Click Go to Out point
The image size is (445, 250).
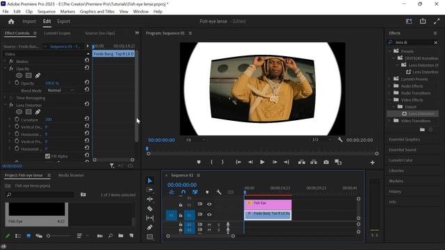[x=286, y=162]
